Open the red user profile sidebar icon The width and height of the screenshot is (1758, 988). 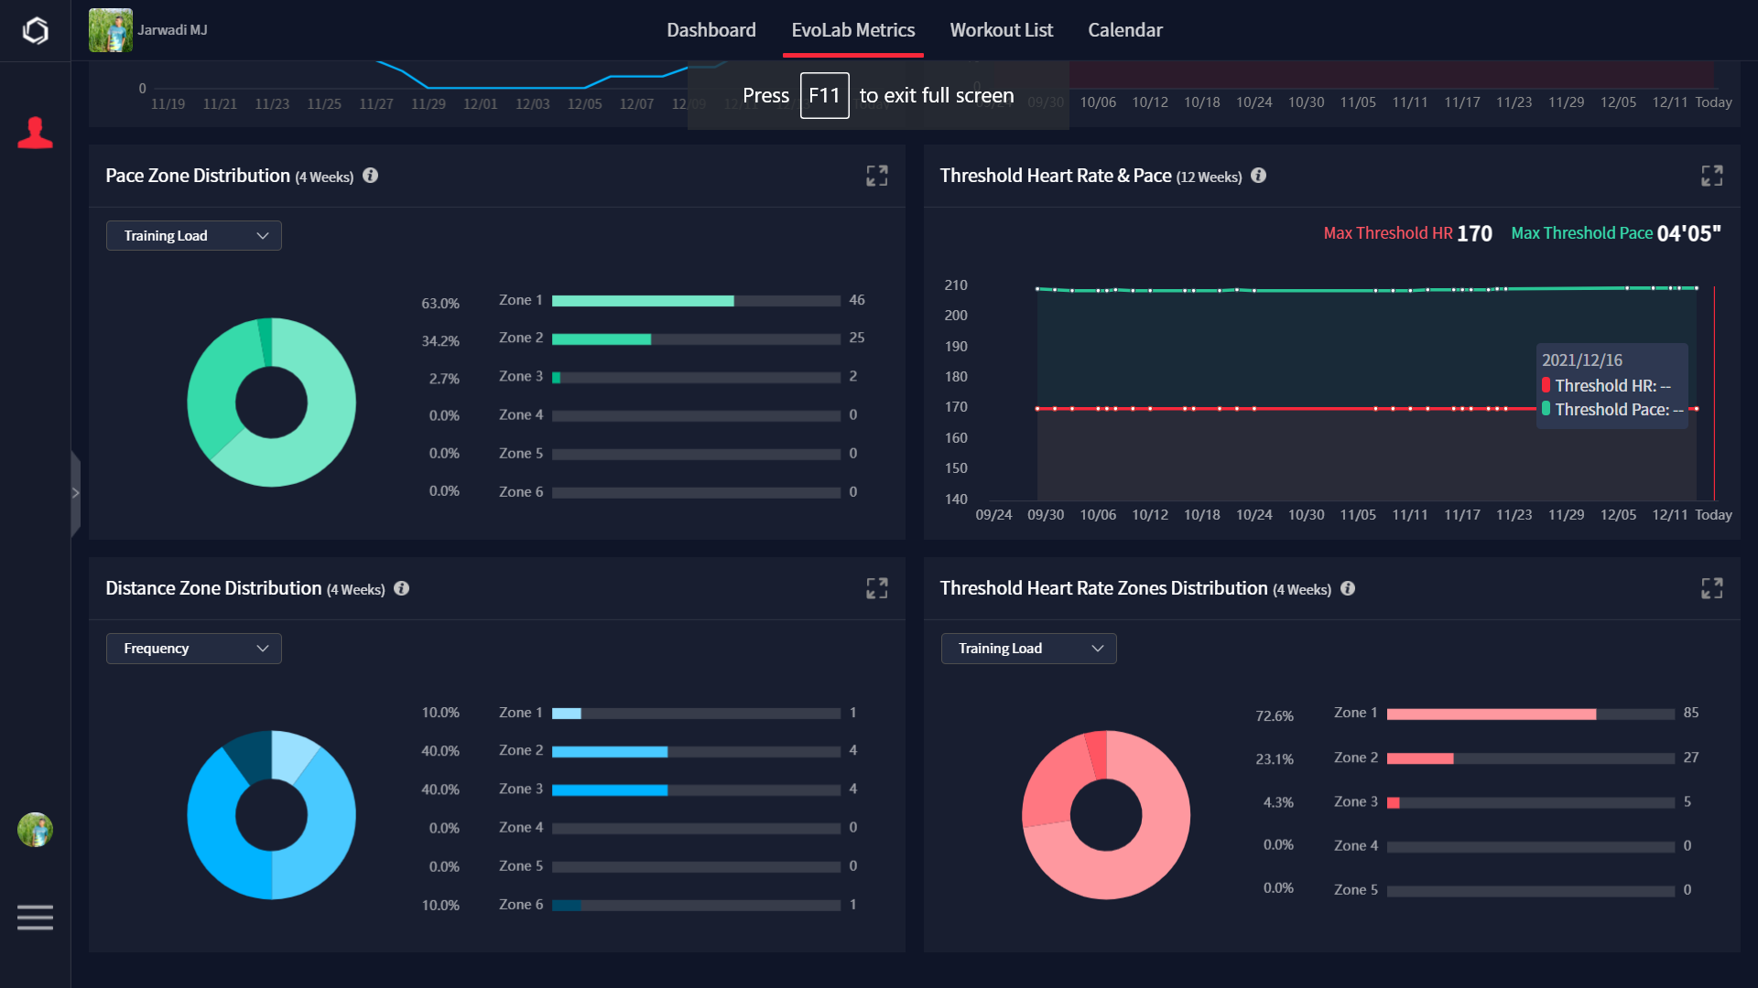(35, 134)
